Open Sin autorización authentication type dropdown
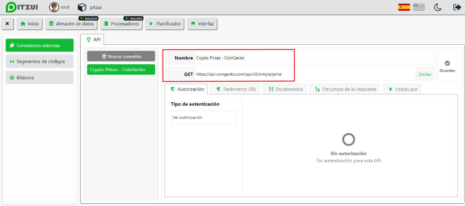This screenshot has height=206, width=465. point(203,117)
